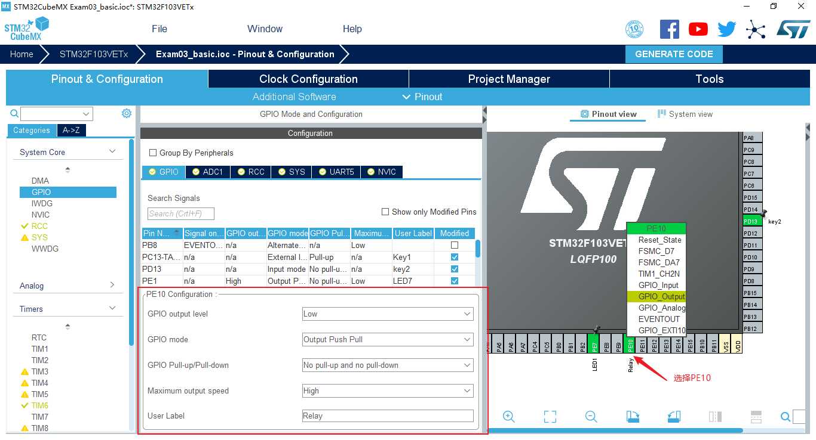This screenshot has width=816, height=440.
Task: Open the category search combo box
Action: pos(57,113)
